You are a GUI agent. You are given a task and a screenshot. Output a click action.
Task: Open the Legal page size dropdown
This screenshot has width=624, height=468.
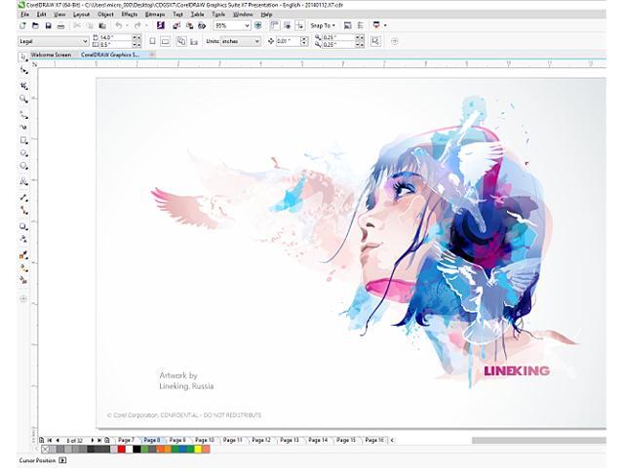pos(85,41)
